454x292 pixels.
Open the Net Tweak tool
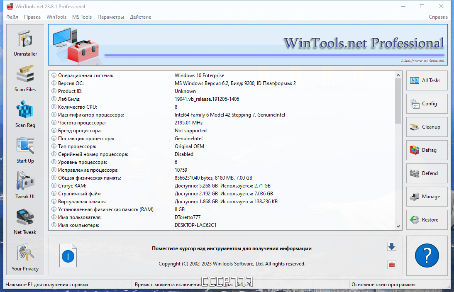point(25,221)
